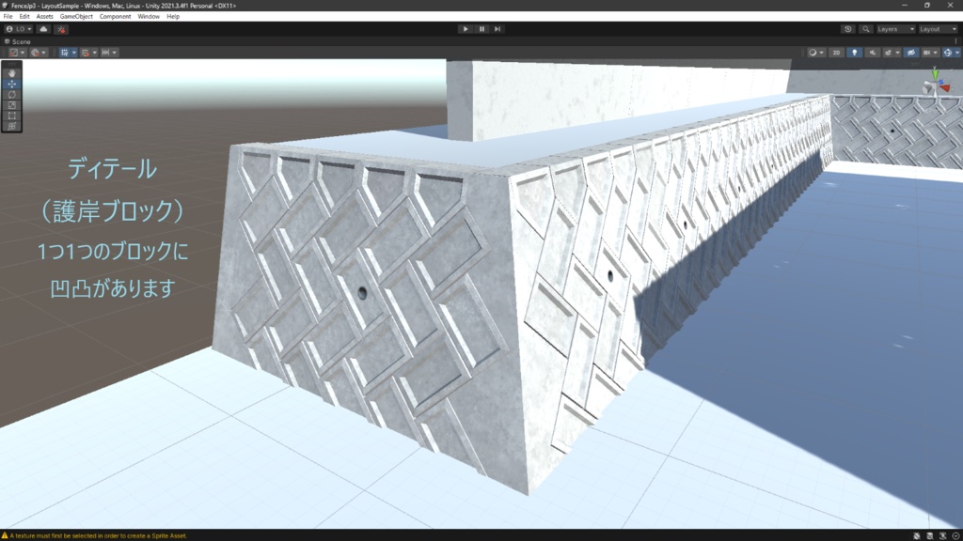Open the Unity Cloud services icon
This screenshot has width=963, height=541.
coord(43,29)
